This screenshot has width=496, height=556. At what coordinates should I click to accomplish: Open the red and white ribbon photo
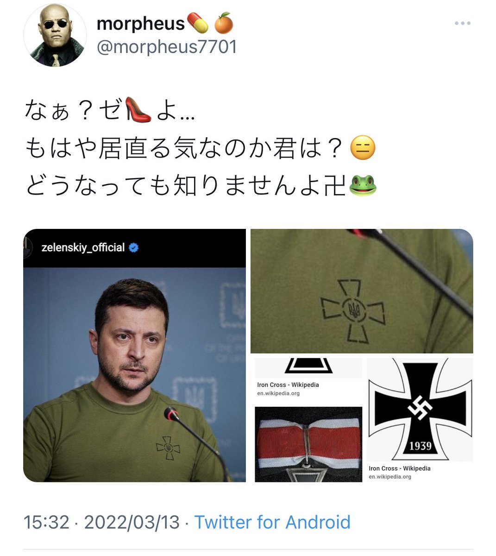[308, 444]
